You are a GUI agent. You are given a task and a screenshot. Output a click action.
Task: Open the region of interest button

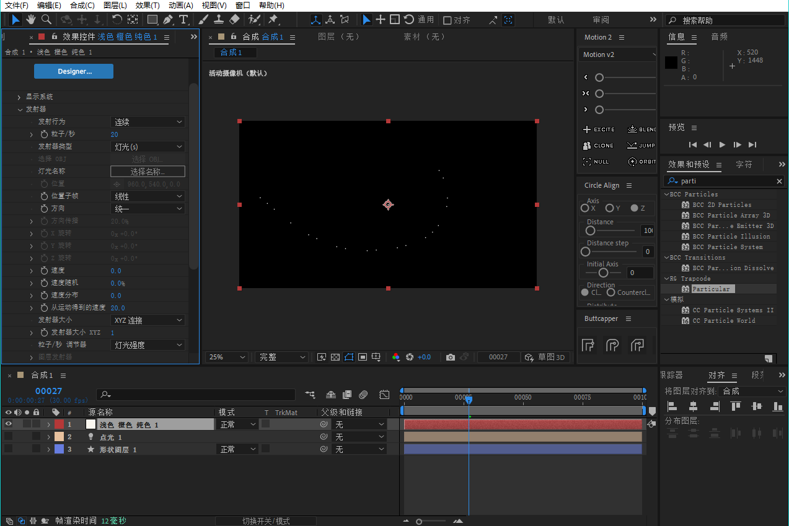(x=363, y=357)
